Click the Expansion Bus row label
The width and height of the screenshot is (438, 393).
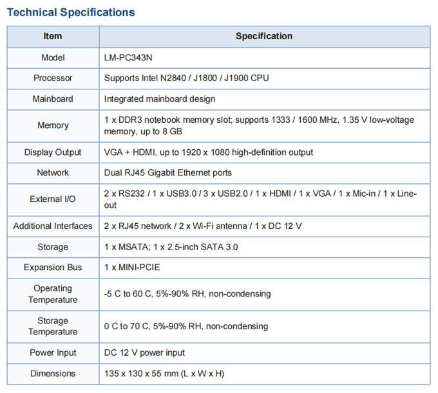pyautogui.click(x=53, y=268)
